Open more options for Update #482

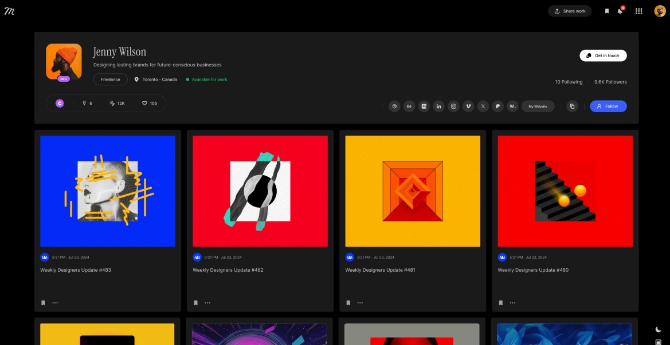pos(207,303)
